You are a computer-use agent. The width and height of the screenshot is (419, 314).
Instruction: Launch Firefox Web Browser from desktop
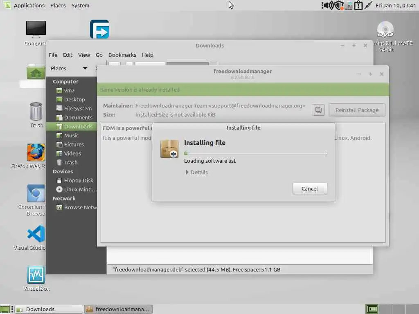click(x=36, y=152)
